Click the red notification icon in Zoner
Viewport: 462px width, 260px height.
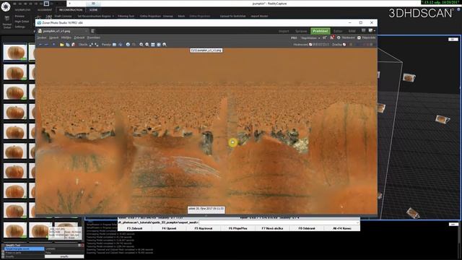point(332,38)
